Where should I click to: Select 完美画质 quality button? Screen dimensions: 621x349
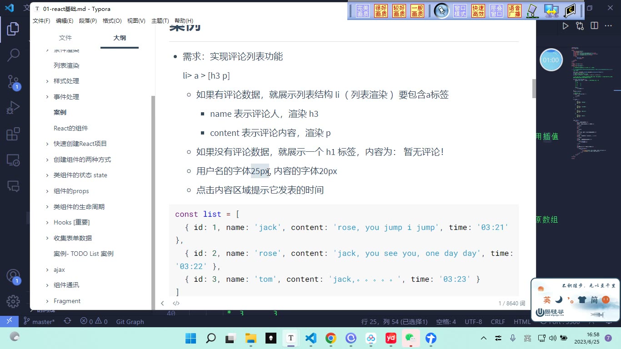[x=363, y=11]
